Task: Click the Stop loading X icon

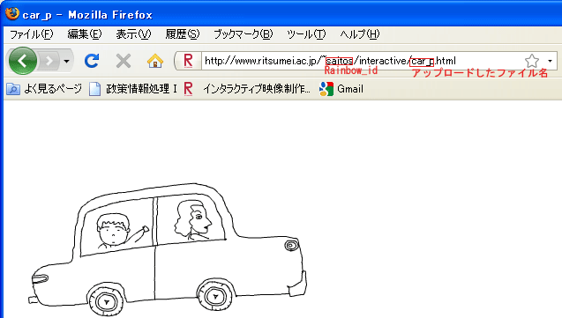Action: click(x=124, y=61)
